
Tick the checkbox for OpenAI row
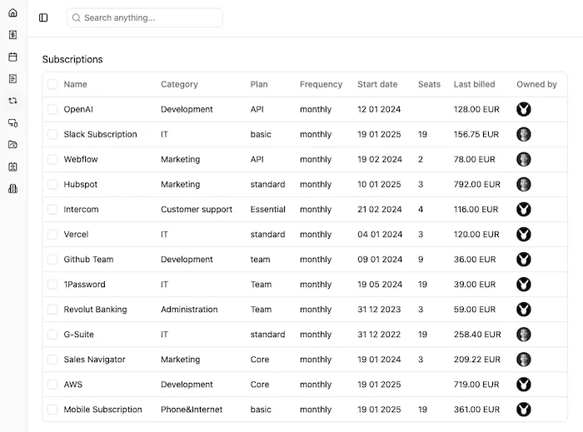tap(52, 109)
